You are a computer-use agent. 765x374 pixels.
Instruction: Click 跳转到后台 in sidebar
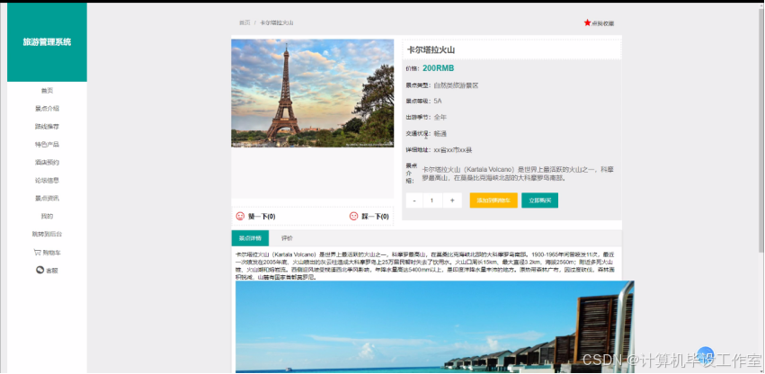[47, 235]
